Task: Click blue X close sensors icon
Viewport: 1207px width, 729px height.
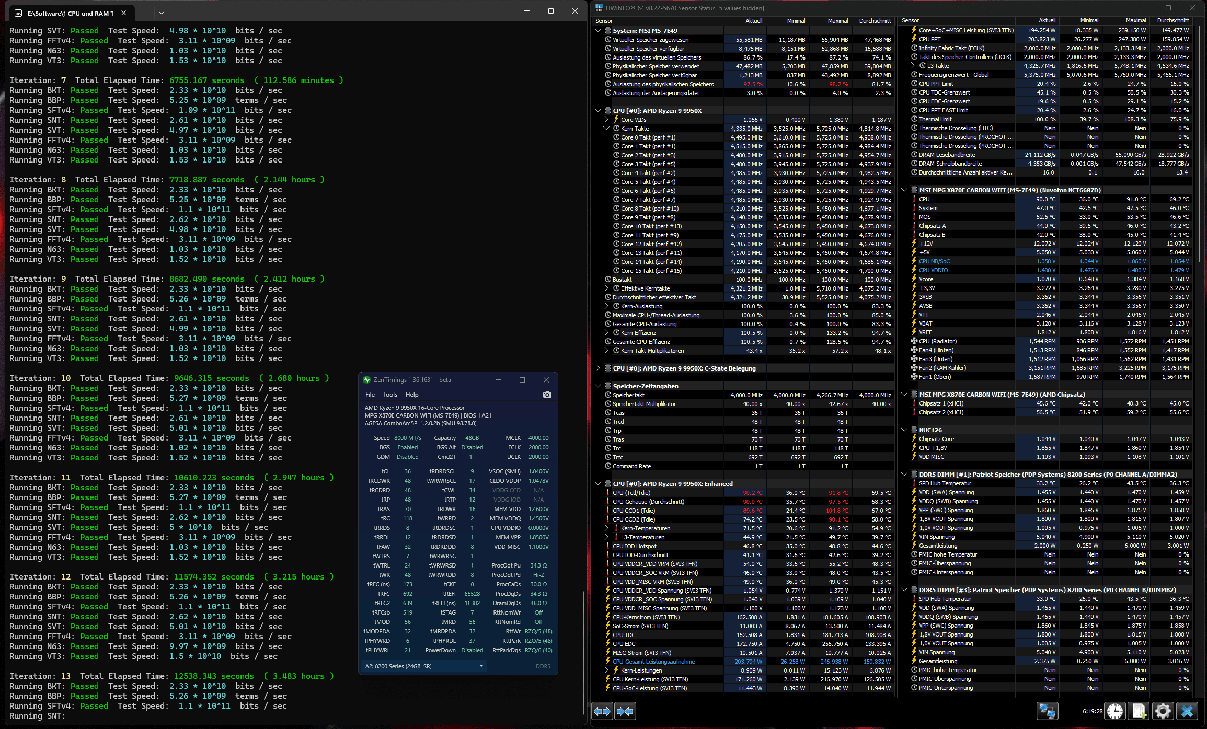Action: click(1187, 711)
